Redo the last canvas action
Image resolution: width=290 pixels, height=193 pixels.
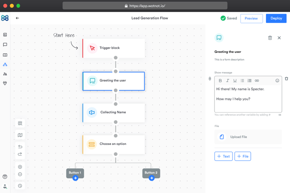20,154
